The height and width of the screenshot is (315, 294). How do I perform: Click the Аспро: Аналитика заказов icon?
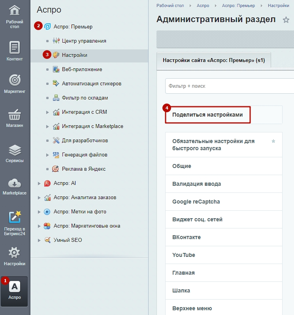tap(47, 198)
